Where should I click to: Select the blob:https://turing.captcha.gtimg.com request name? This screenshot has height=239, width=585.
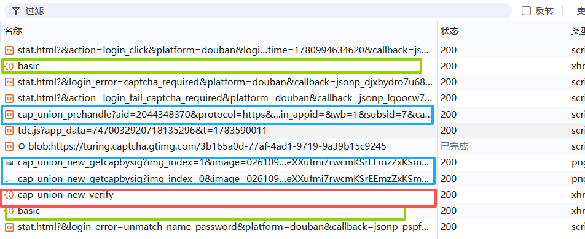(x=207, y=146)
